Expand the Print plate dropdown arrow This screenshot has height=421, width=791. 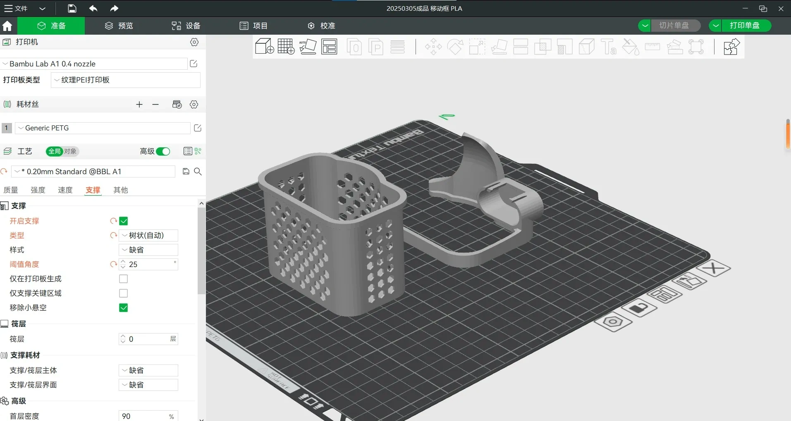715,26
